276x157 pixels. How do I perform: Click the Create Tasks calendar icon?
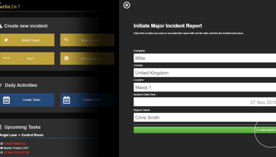[x=6, y=100]
